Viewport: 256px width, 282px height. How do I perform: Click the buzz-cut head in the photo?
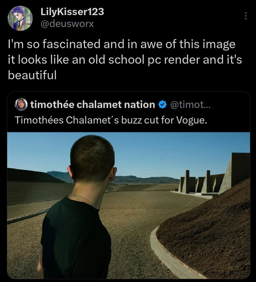[x=91, y=159]
